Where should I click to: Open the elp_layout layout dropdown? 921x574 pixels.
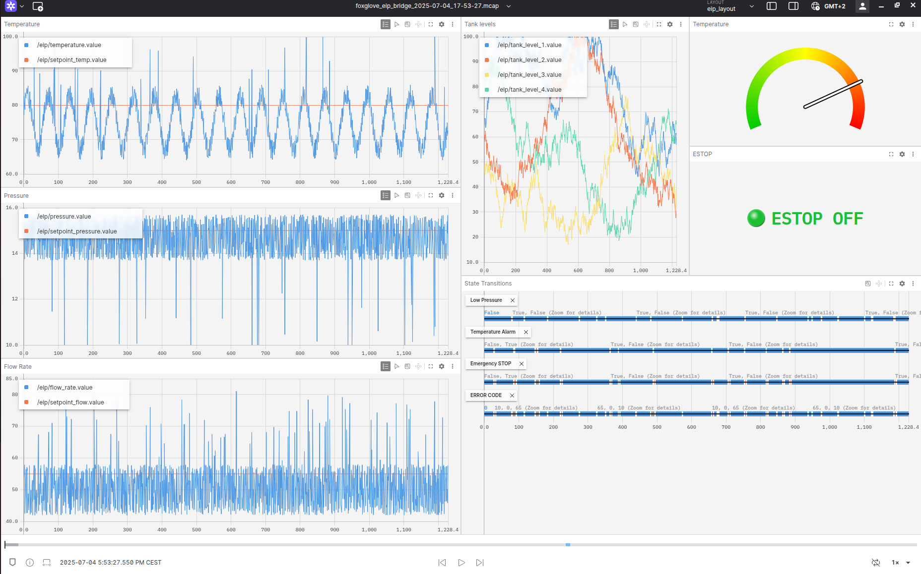click(x=730, y=6)
